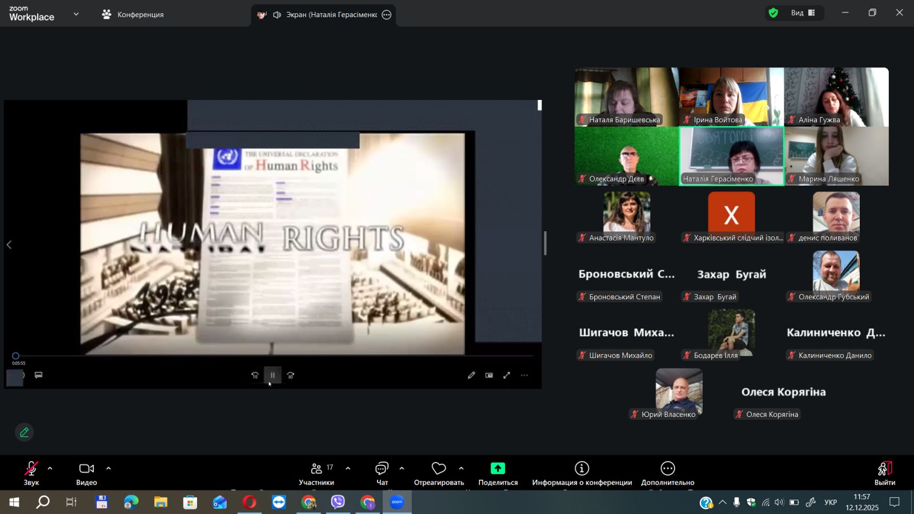Expand audio options arrow next to Звук
This screenshot has height=514, width=914.
point(50,468)
